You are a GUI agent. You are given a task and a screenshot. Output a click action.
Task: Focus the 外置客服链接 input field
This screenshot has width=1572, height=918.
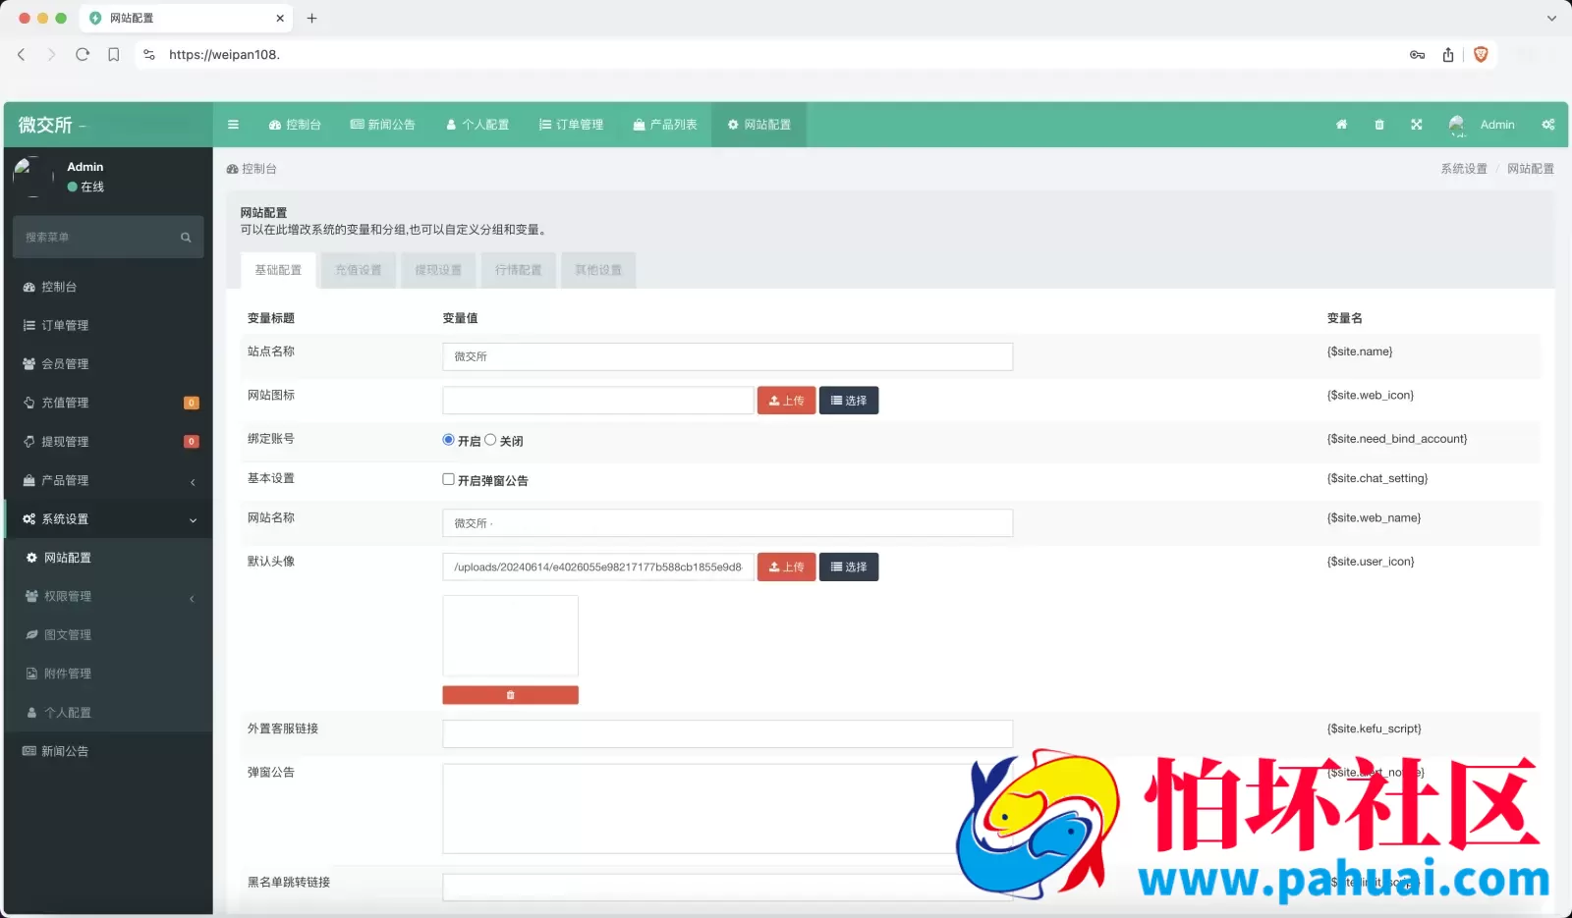[727, 733]
